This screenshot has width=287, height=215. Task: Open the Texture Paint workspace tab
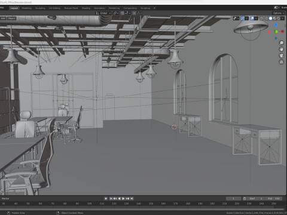(71, 8)
